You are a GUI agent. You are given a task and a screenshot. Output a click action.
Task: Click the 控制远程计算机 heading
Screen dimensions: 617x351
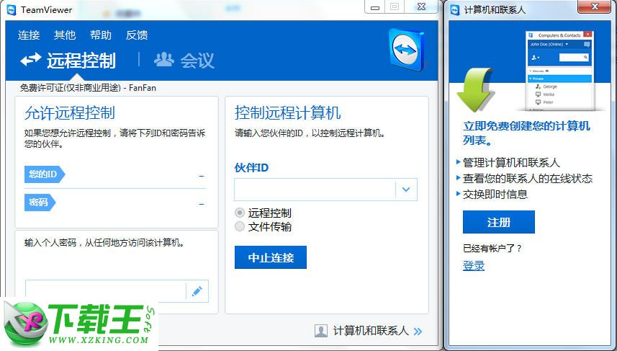pos(288,112)
